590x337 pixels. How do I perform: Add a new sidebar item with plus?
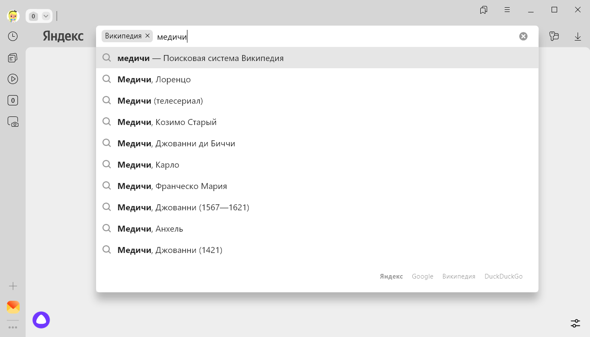[x=13, y=286]
